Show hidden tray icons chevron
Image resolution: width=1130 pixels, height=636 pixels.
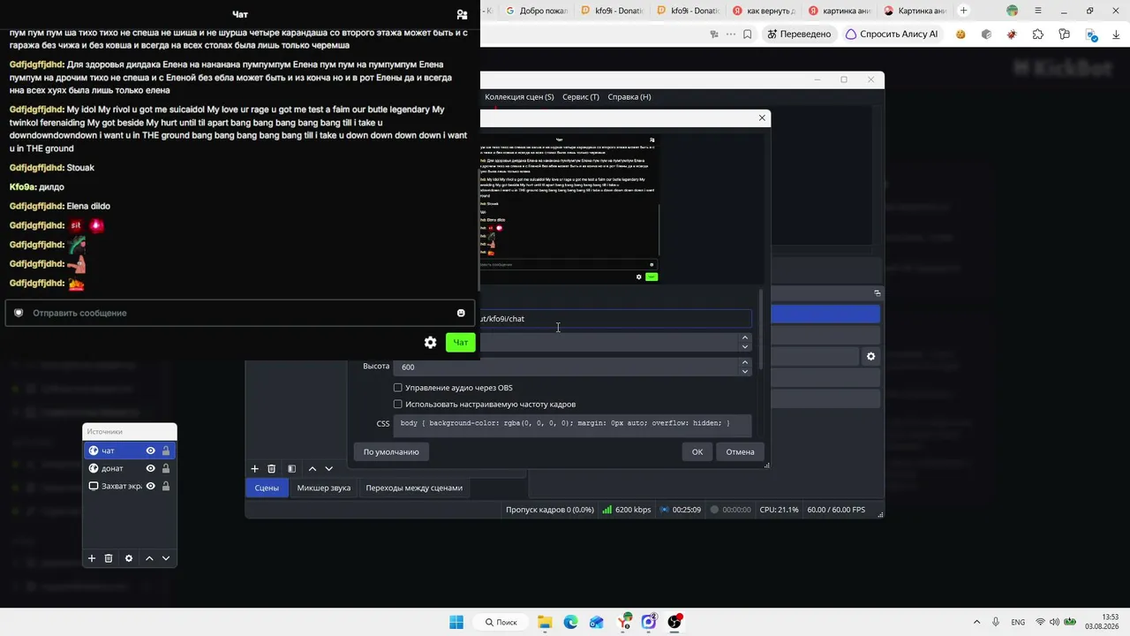tap(976, 622)
